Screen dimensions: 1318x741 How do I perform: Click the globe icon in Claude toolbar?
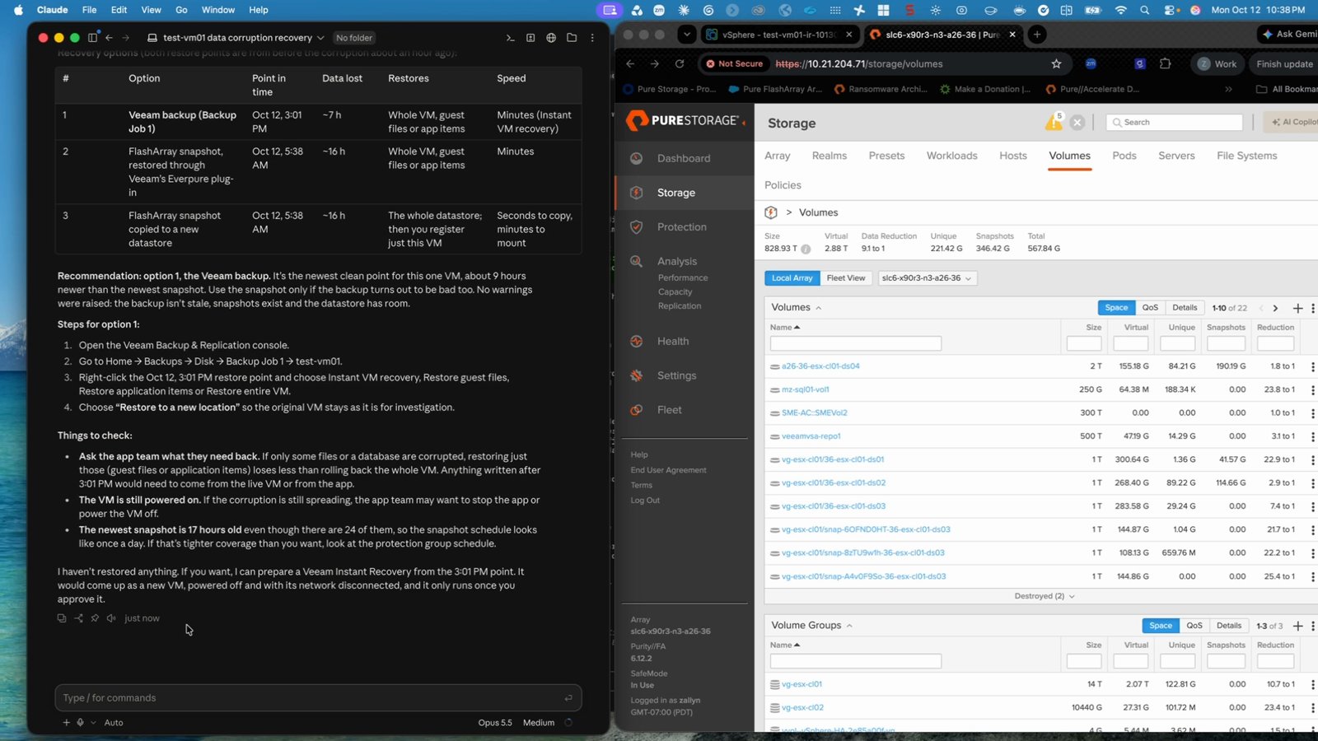click(551, 38)
